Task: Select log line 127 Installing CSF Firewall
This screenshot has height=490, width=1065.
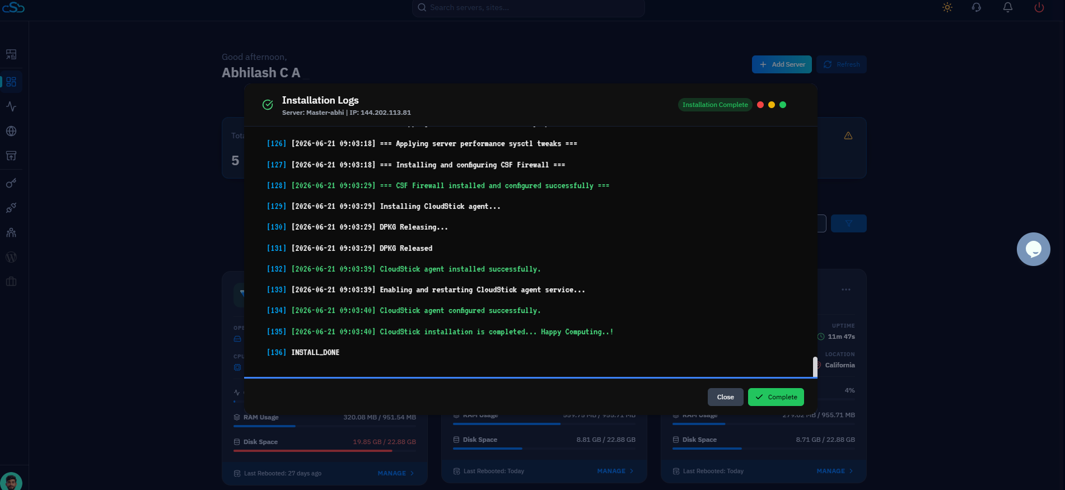Action: tap(416, 165)
